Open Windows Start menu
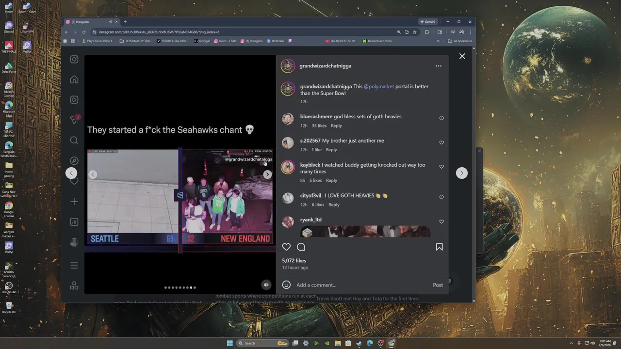This screenshot has width=621, height=349. (x=230, y=343)
